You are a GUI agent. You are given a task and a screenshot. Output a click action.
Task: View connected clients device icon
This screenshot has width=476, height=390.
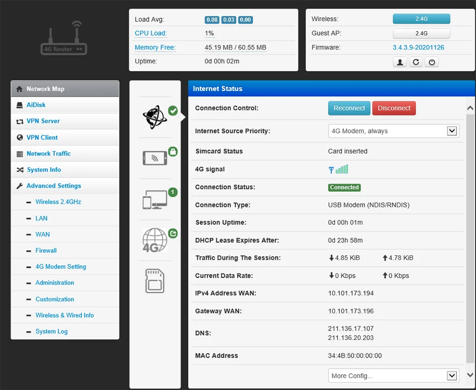pyautogui.click(x=155, y=199)
